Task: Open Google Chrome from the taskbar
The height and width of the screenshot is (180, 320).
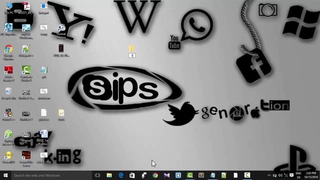Action: point(155,175)
